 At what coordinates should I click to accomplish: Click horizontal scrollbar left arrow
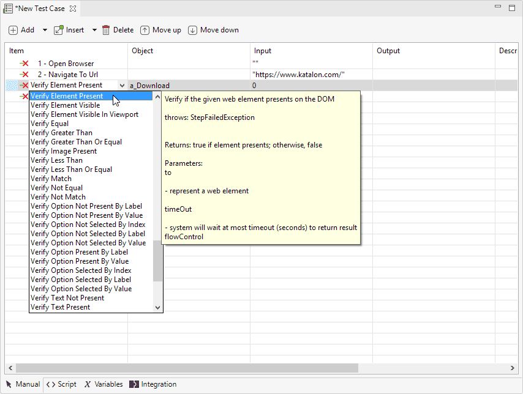point(10,368)
